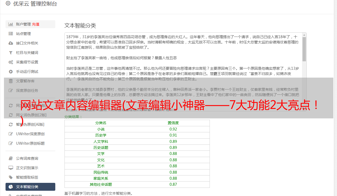Click the edit icon for 深度原创任务
Image resolution: width=337 pixels, height=196 pixels.
point(11,91)
